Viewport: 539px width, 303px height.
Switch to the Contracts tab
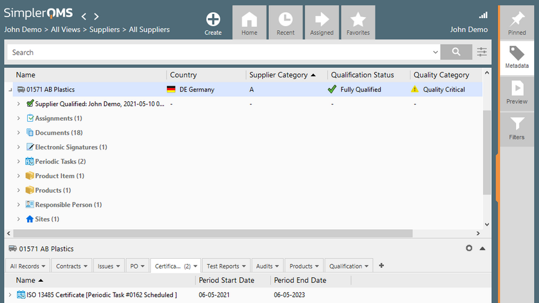(71, 266)
